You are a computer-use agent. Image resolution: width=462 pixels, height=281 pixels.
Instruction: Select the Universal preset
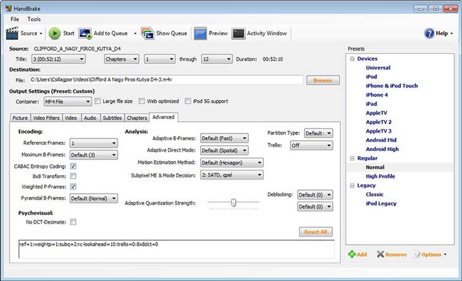[378, 68]
